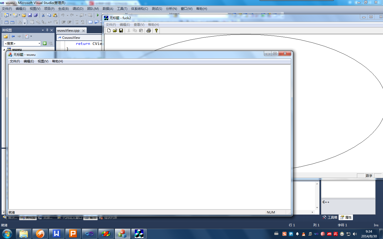Screen dimensions: 383x239
Task: Click NUM indicator in wuwu status bar
Action: (271, 212)
